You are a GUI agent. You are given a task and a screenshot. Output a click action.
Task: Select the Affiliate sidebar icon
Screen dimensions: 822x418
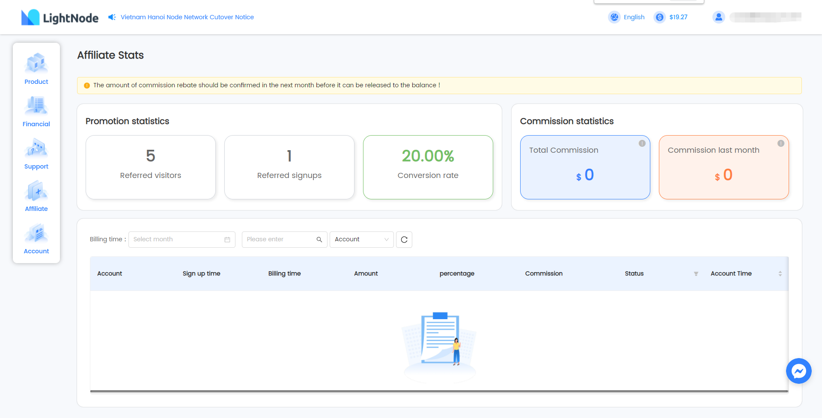[x=36, y=190]
